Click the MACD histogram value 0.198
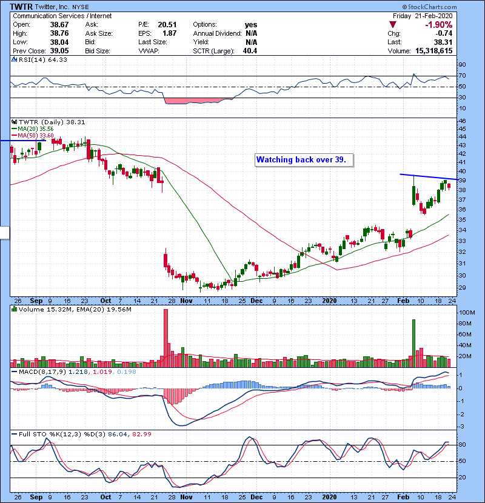Viewport: 485px width, 503px height. click(x=127, y=372)
